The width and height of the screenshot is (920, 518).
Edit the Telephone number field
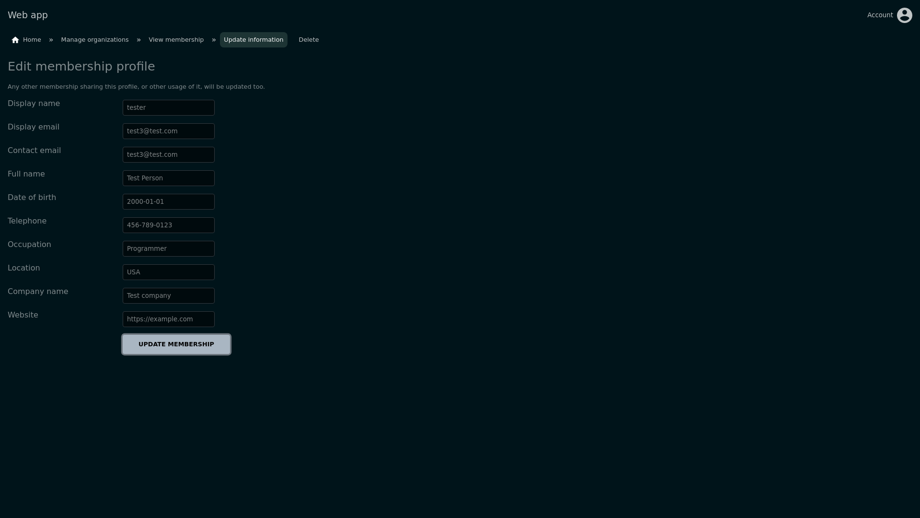pos(168,225)
